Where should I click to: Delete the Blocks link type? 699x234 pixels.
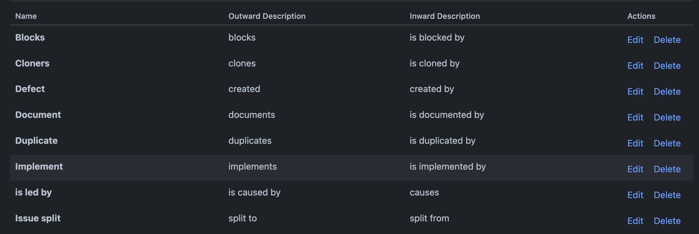pyautogui.click(x=667, y=40)
